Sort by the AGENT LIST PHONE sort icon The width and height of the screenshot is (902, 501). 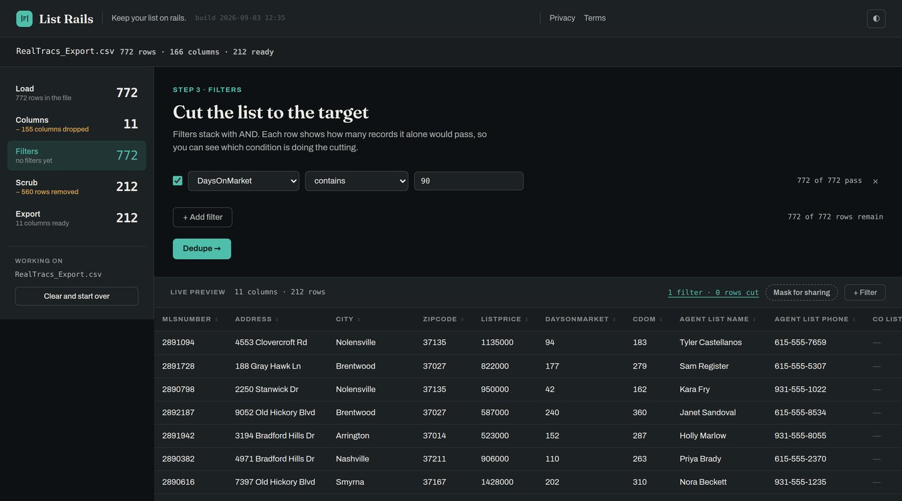pos(854,319)
